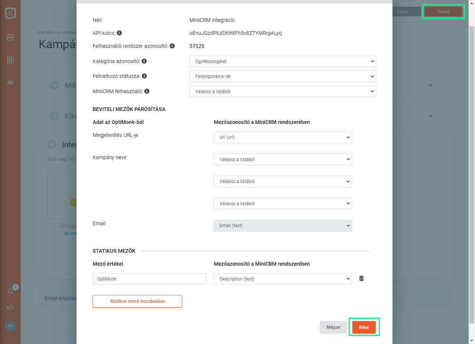
Task: Click the API key value oEnuJGzdPlUiD6WtFh5v8Z7YMRrgALyq
Action: 236,33
